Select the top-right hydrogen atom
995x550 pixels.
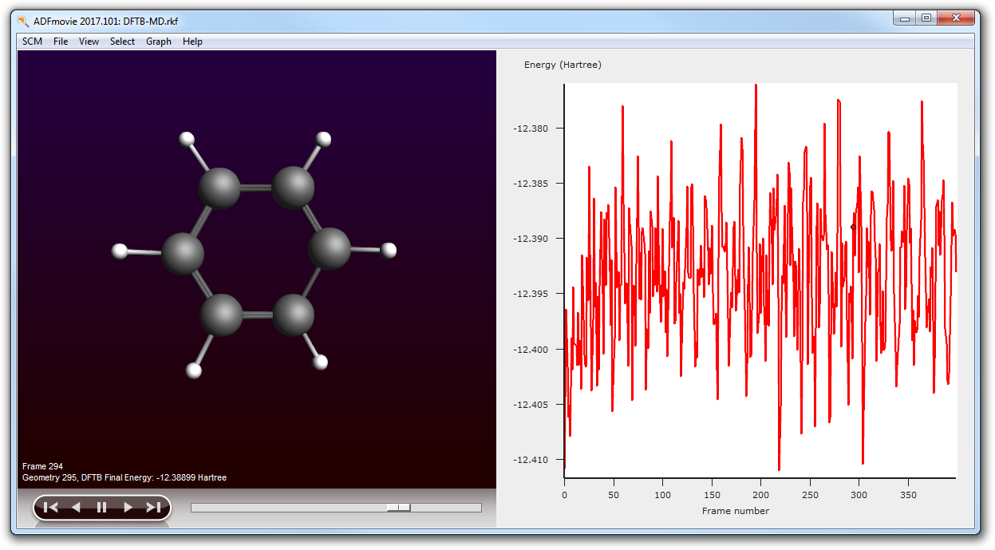pyautogui.click(x=323, y=140)
